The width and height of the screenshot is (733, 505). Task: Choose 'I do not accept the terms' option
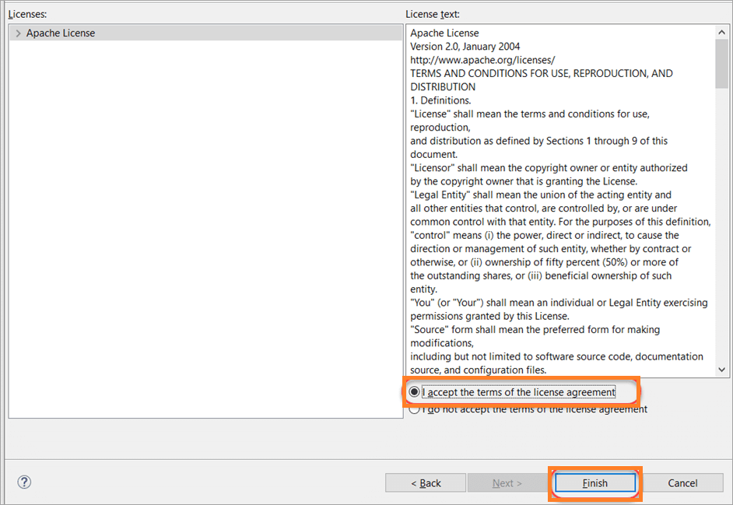pos(414,409)
